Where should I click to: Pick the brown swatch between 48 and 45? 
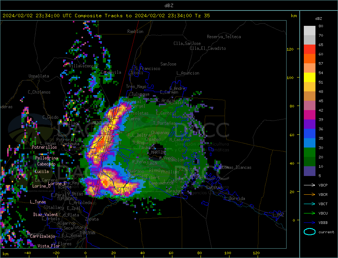click(309, 96)
